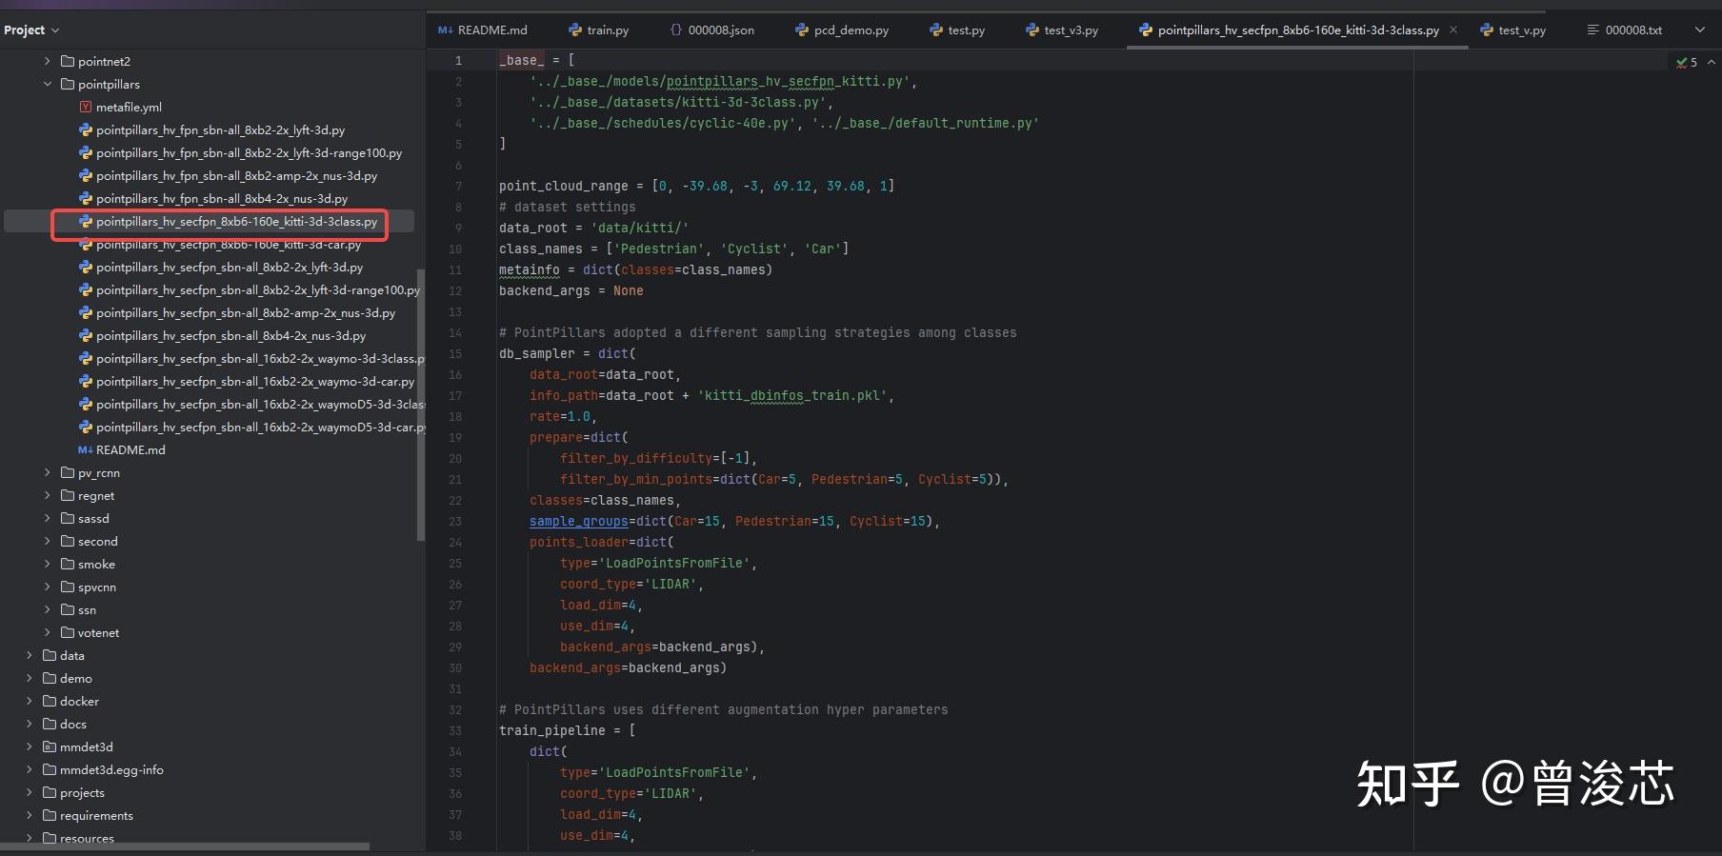Click the JSON icon on 000008.json tab
The image size is (1722, 856).
click(x=676, y=30)
